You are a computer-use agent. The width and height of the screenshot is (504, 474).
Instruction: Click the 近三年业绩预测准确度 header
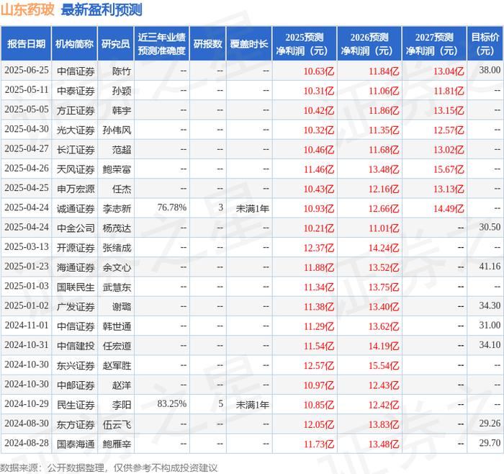pos(162,44)
